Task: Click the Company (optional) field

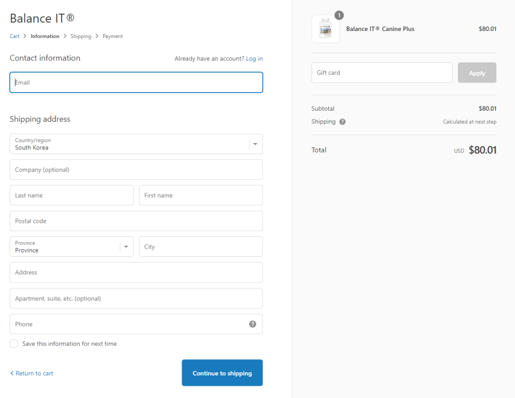Action: coord(136,169)
